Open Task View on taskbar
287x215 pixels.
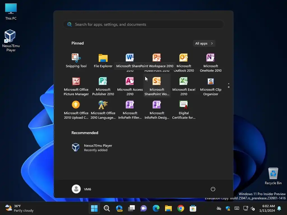pyautogui.click(x=131, y=208)
